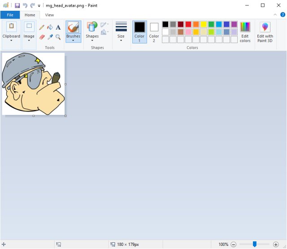Select the Magnifier tool

click(58, 37)
